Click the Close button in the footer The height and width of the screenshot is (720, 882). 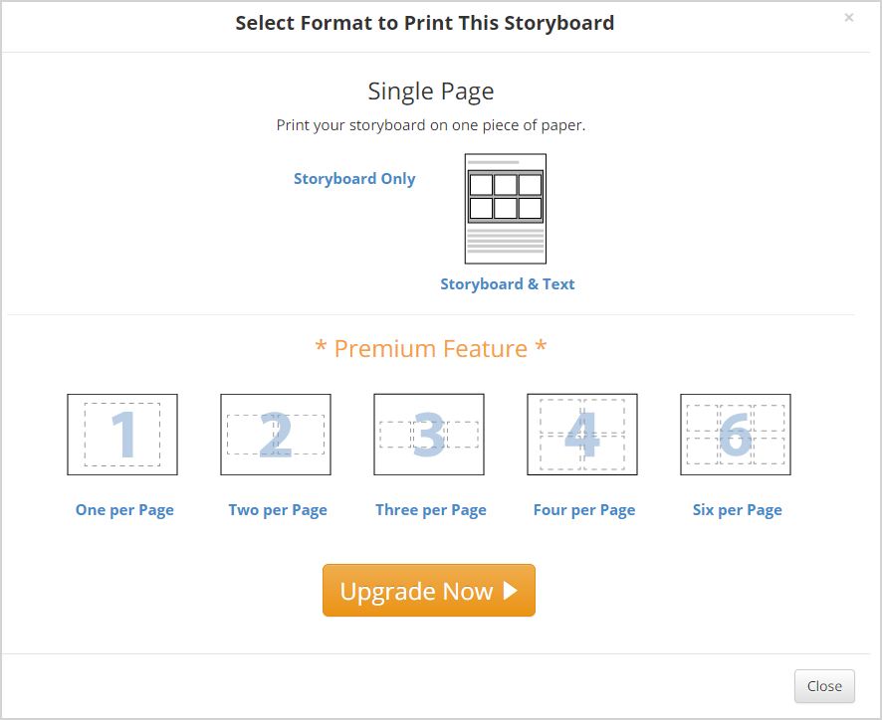824,686
